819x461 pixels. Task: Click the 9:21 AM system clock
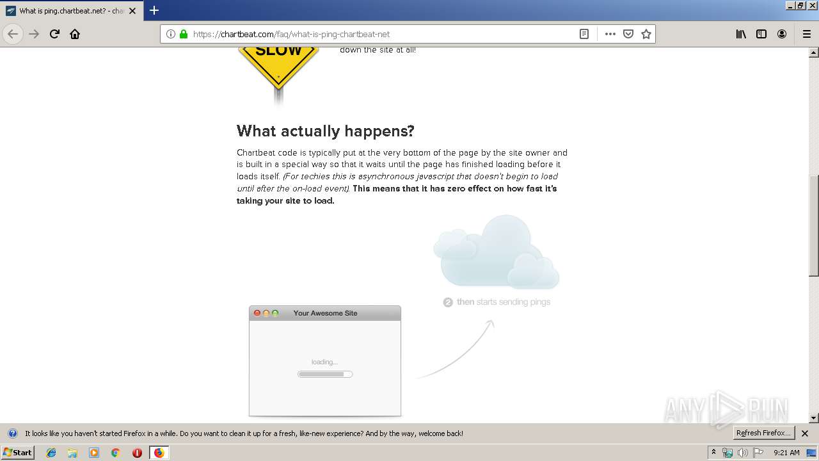click(x=786, y=453)
